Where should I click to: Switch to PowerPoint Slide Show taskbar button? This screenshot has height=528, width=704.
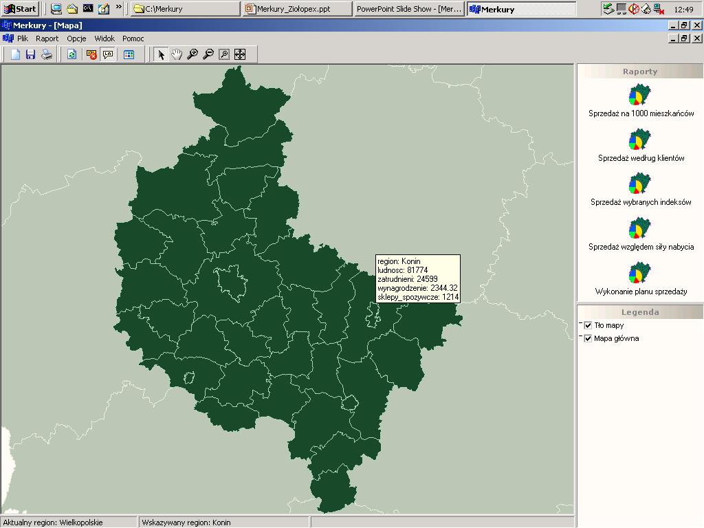coord(409,8)
